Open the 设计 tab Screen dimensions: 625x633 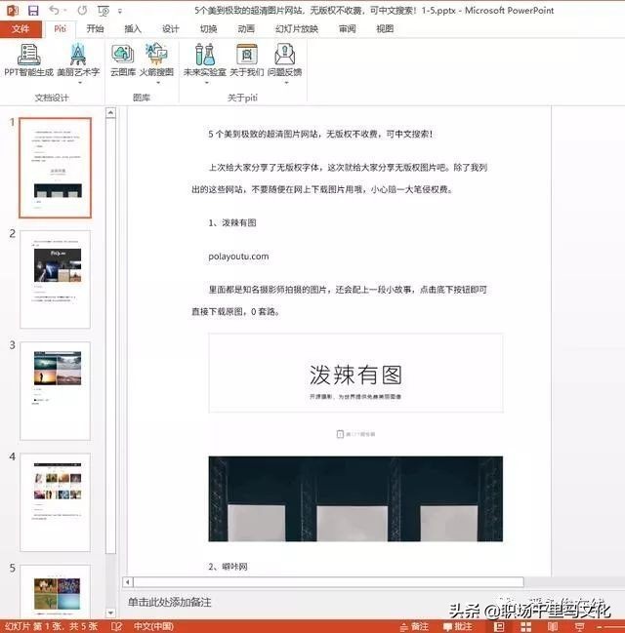point(170,29)
